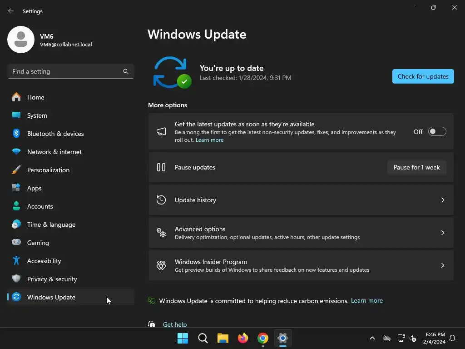Expand Windows Insider Program chevron
Screen dimensions: 465x349
point(443,265)
